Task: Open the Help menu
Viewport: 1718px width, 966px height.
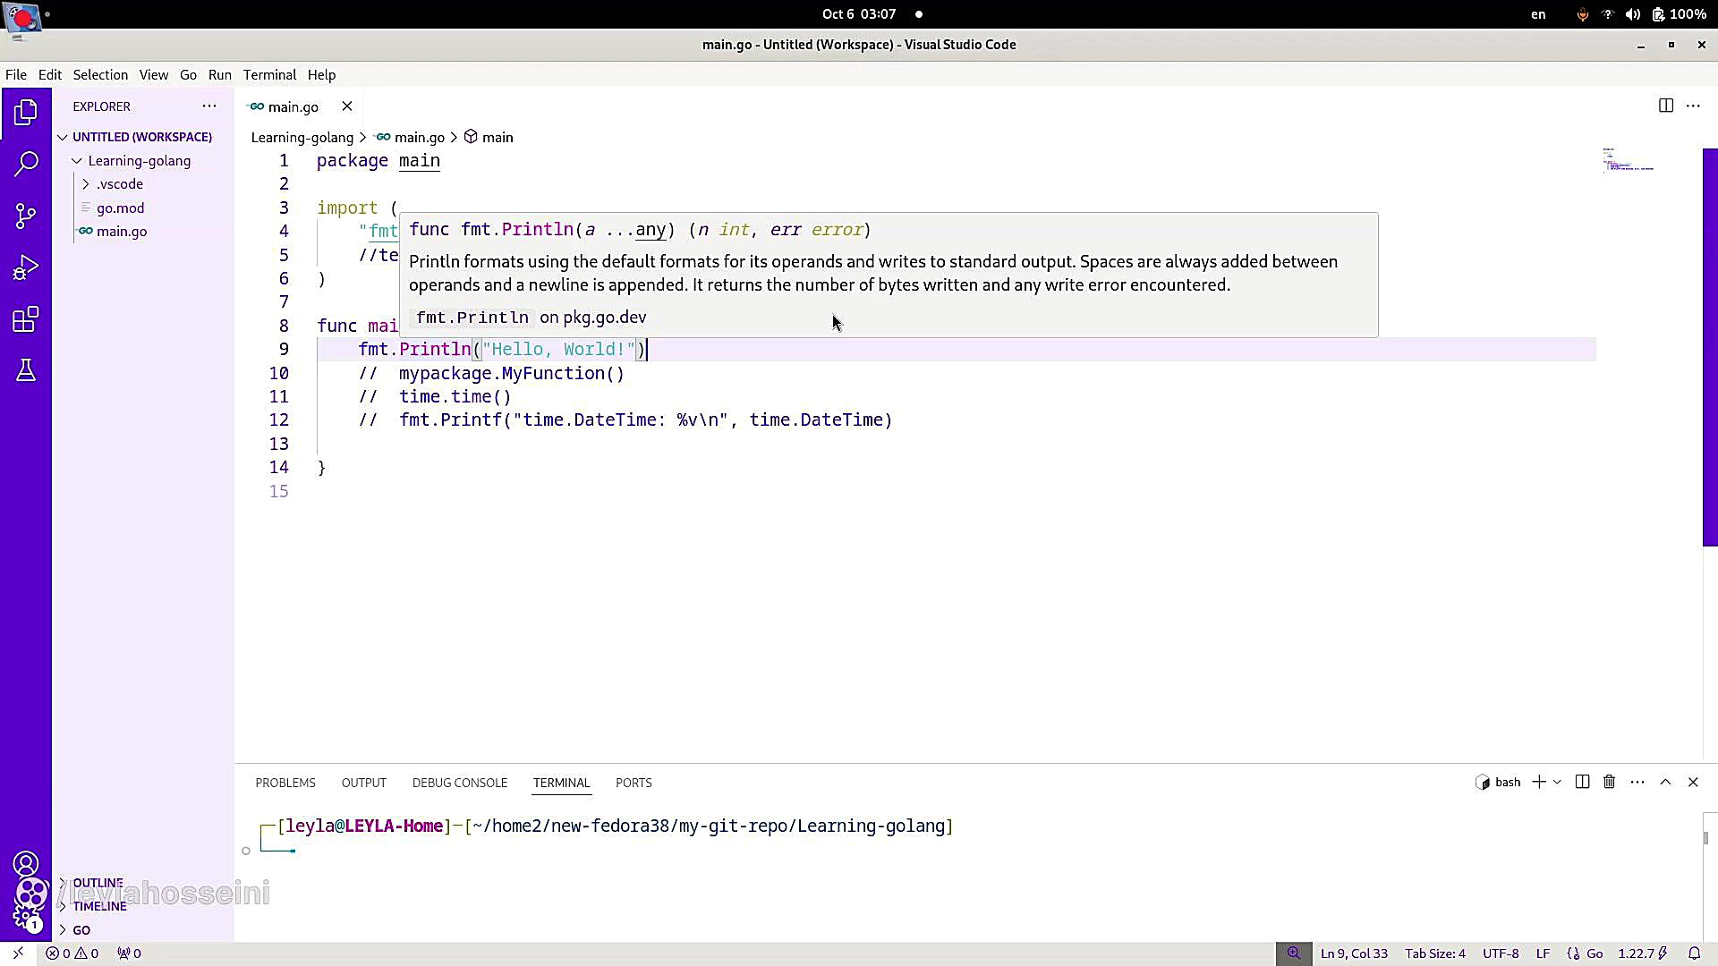Action: 321,75
